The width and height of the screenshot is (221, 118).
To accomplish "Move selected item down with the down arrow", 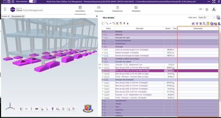I will click(x=128, y=23).
